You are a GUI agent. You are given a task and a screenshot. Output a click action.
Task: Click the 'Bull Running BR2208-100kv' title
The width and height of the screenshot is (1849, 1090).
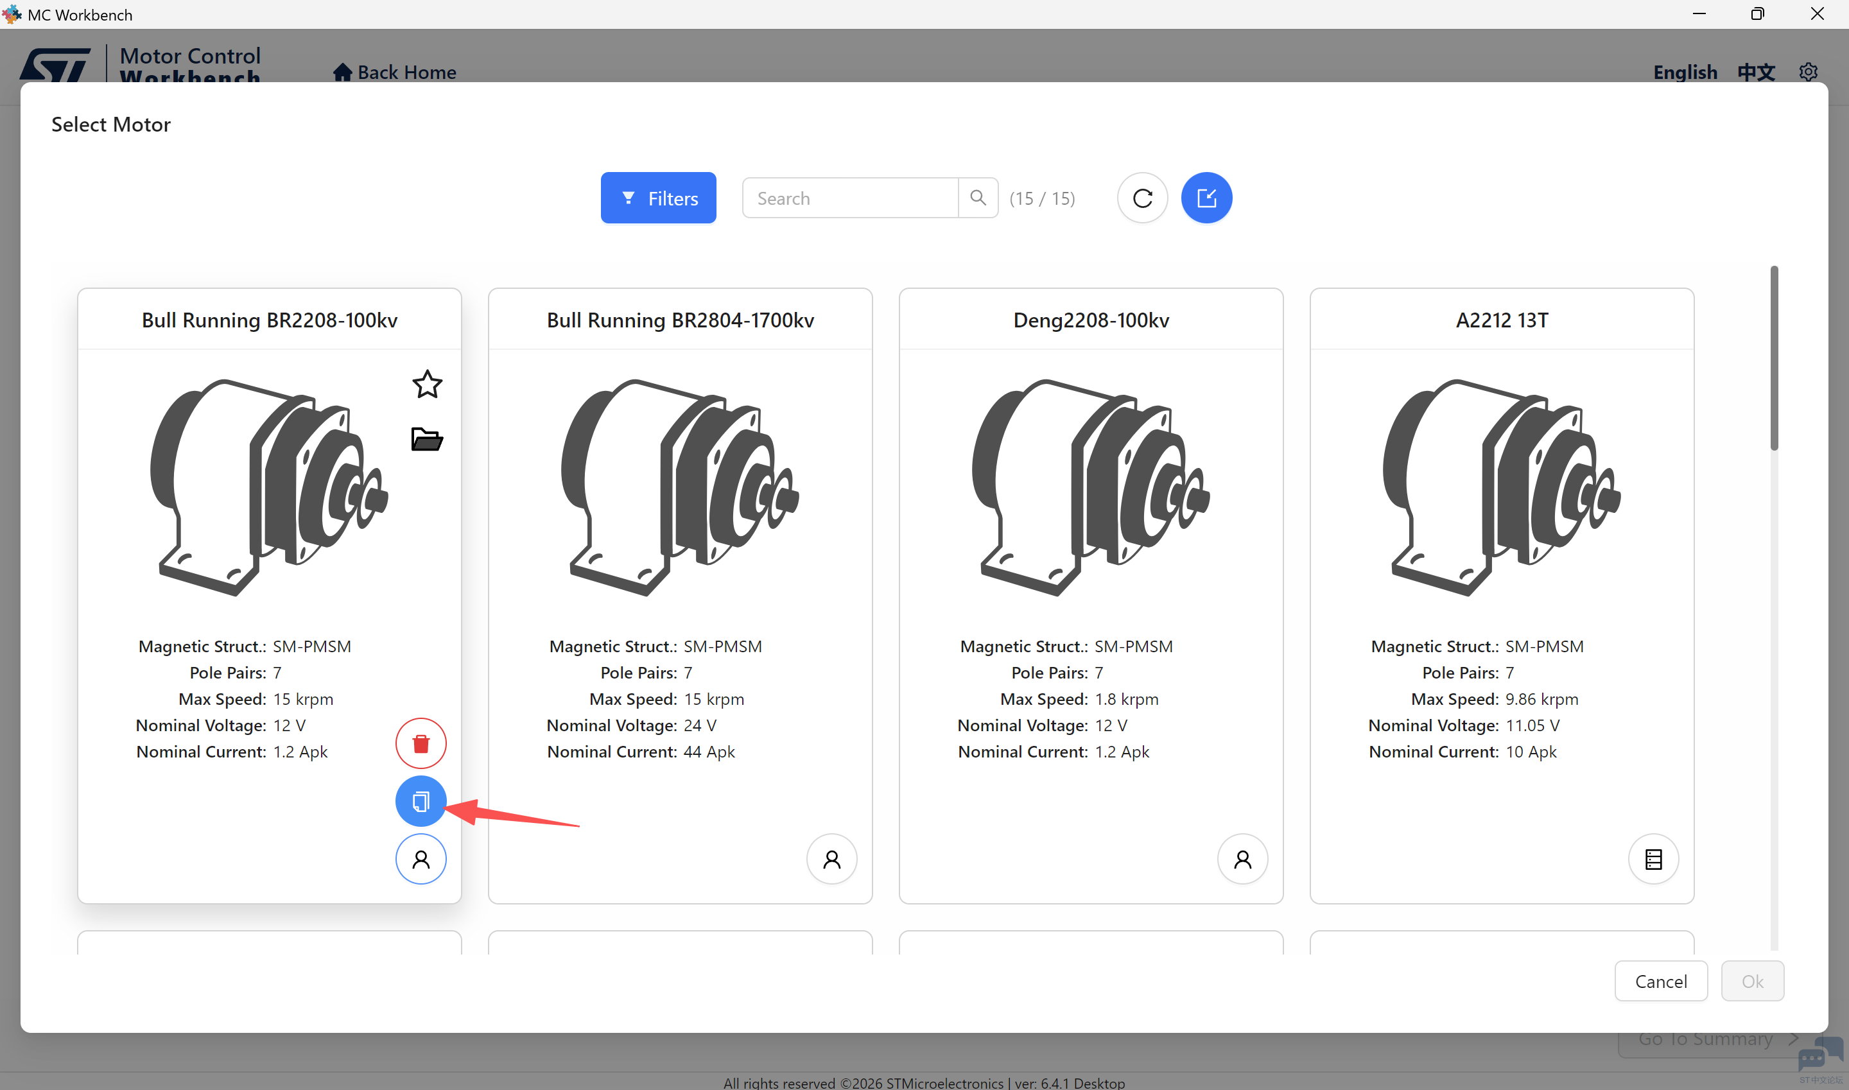point(270,320)
